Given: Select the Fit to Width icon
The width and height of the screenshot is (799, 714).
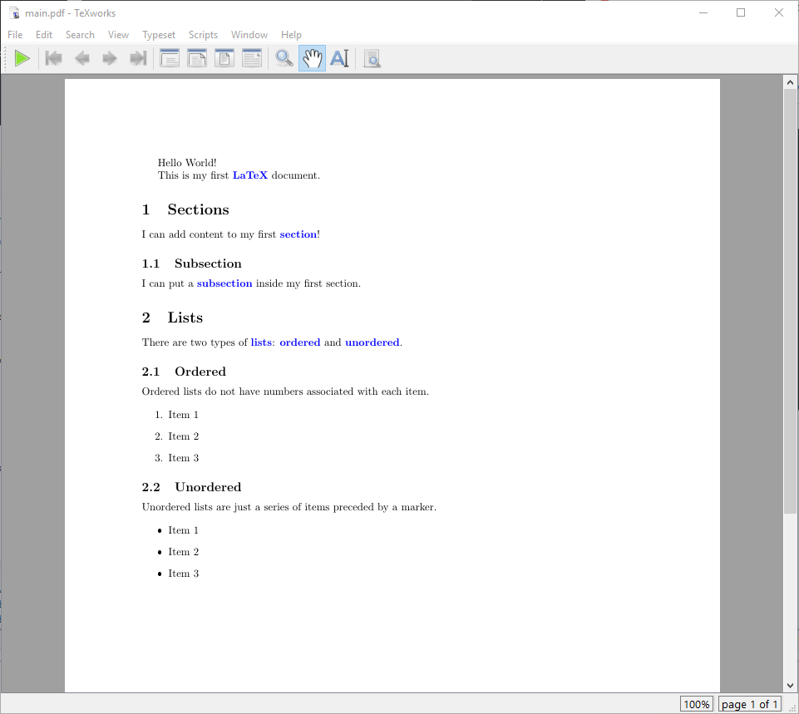Looking at the screenshot, I should (x=197, y=58).
